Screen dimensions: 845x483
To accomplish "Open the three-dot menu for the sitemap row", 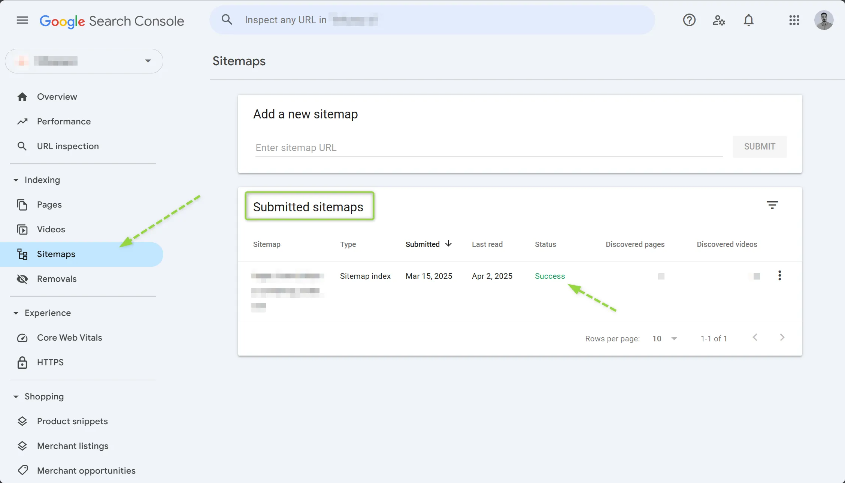I will [780, 275].
